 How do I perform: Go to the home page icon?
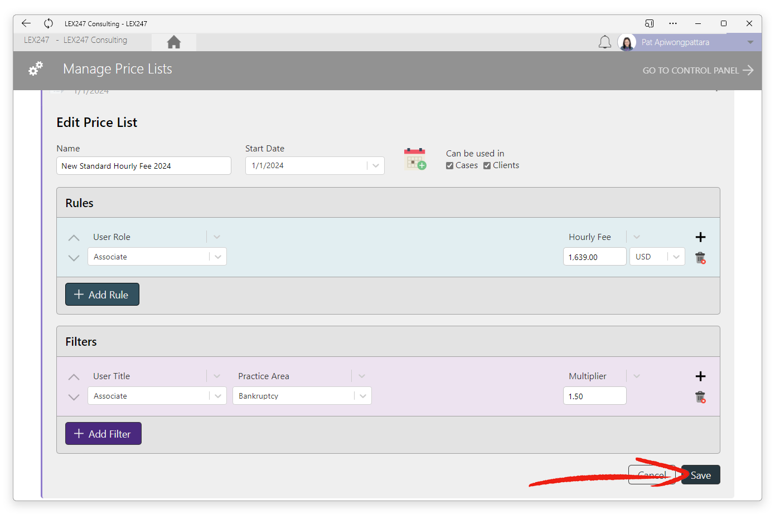174,42
